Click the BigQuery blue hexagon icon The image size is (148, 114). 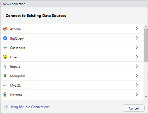click(5, 38)
